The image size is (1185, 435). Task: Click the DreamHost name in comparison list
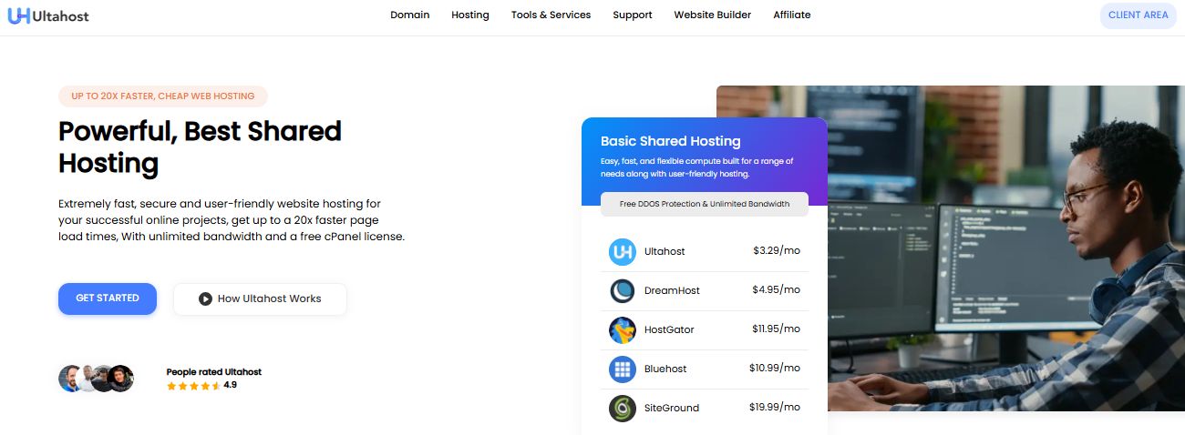672,290
